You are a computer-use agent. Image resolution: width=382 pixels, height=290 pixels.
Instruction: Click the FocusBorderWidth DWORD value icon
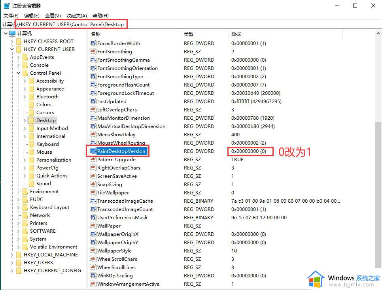pyautogui.click(x=93, y=43)
